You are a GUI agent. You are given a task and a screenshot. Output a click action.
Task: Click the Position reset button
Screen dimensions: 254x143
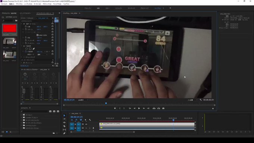(52, 27)
